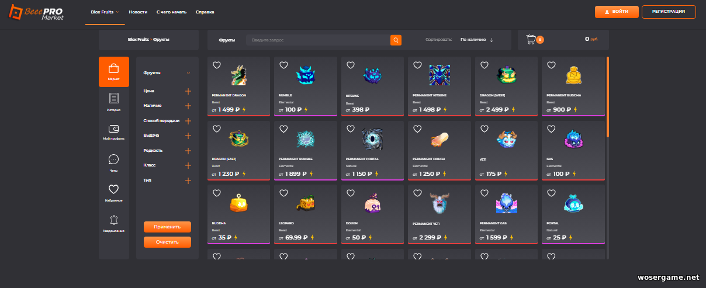Open the Market sidebar section
The height and width of the screenshot is (288, 706).
click(x=114, y=71)
